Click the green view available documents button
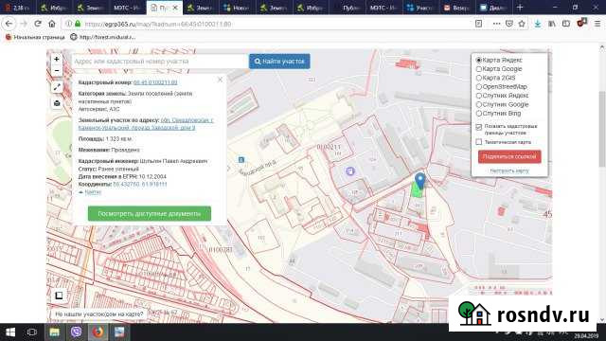 coord(150,213)
